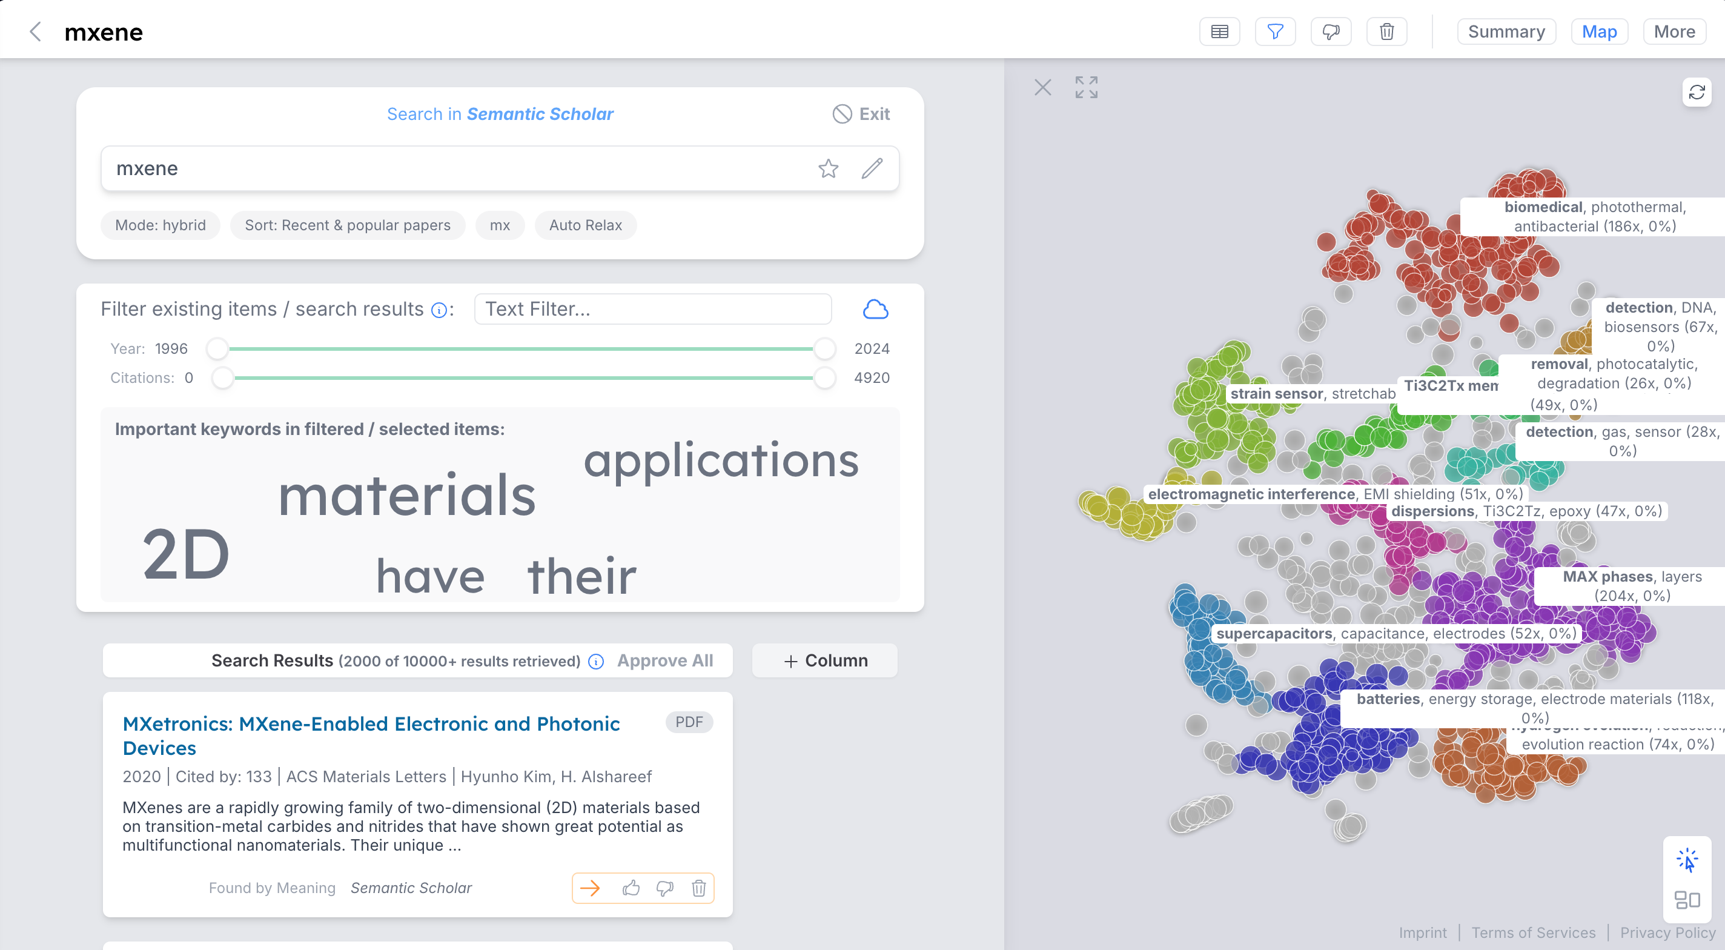Open filter info icon next to search results
The width and height of the screenshot is (1725, 950).
pos(439,310)
